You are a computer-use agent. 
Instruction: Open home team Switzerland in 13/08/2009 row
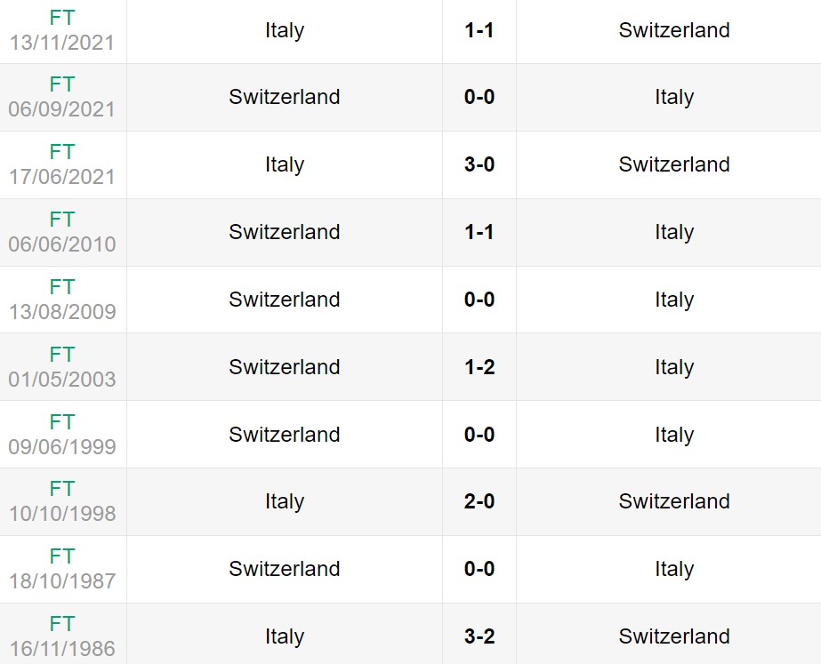coord(285,300)
